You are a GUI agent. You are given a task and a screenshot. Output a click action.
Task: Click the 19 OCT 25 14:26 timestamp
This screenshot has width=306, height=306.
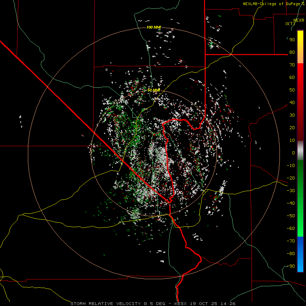pos(213,304)
